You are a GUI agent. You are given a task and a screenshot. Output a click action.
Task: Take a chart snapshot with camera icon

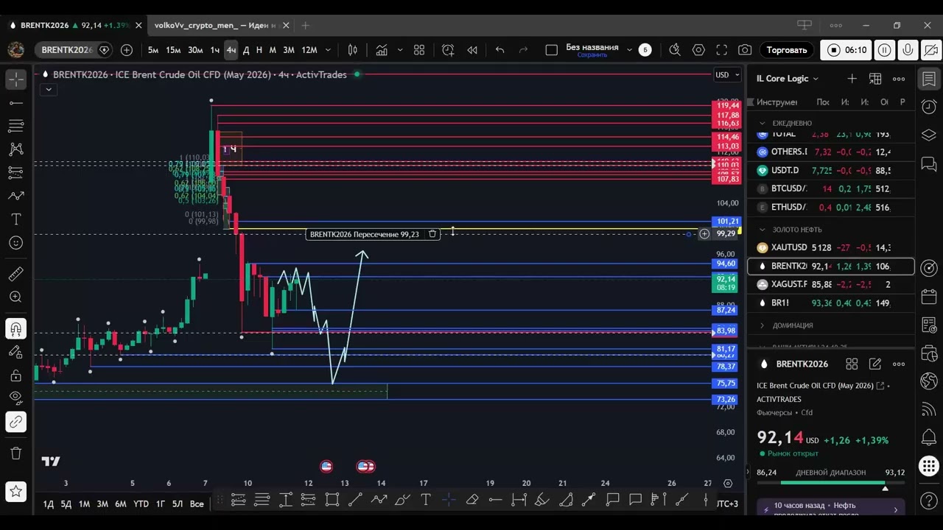point(745,50)
